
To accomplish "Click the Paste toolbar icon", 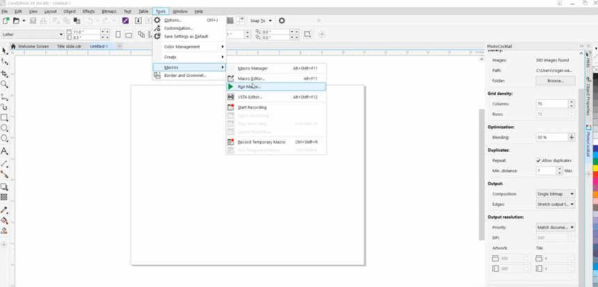I will [77, 21].
